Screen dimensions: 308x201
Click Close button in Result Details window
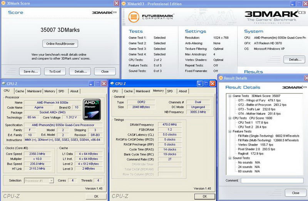(295, 193)
